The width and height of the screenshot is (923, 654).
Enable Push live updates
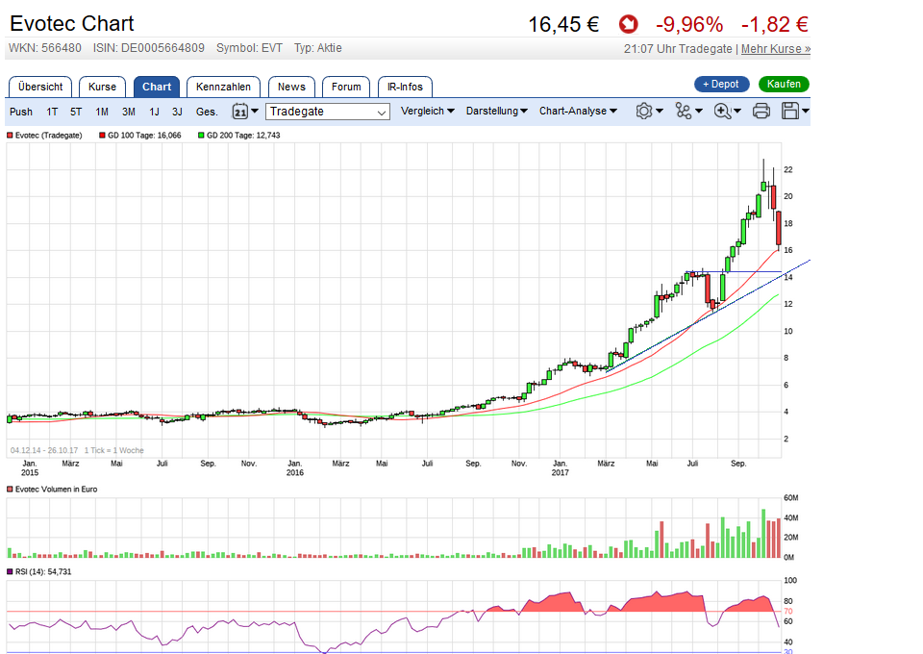pyautogui.click(x=21, y=112)
